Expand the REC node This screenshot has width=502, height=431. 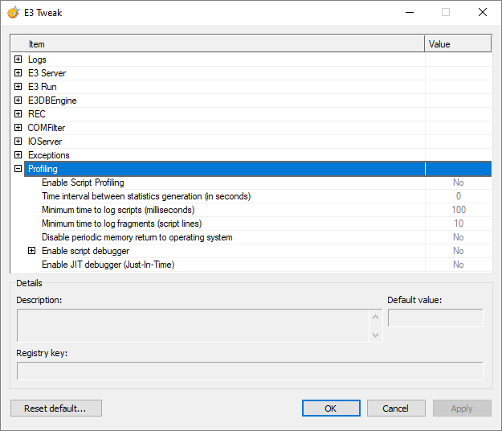click(x=18, y=114)
